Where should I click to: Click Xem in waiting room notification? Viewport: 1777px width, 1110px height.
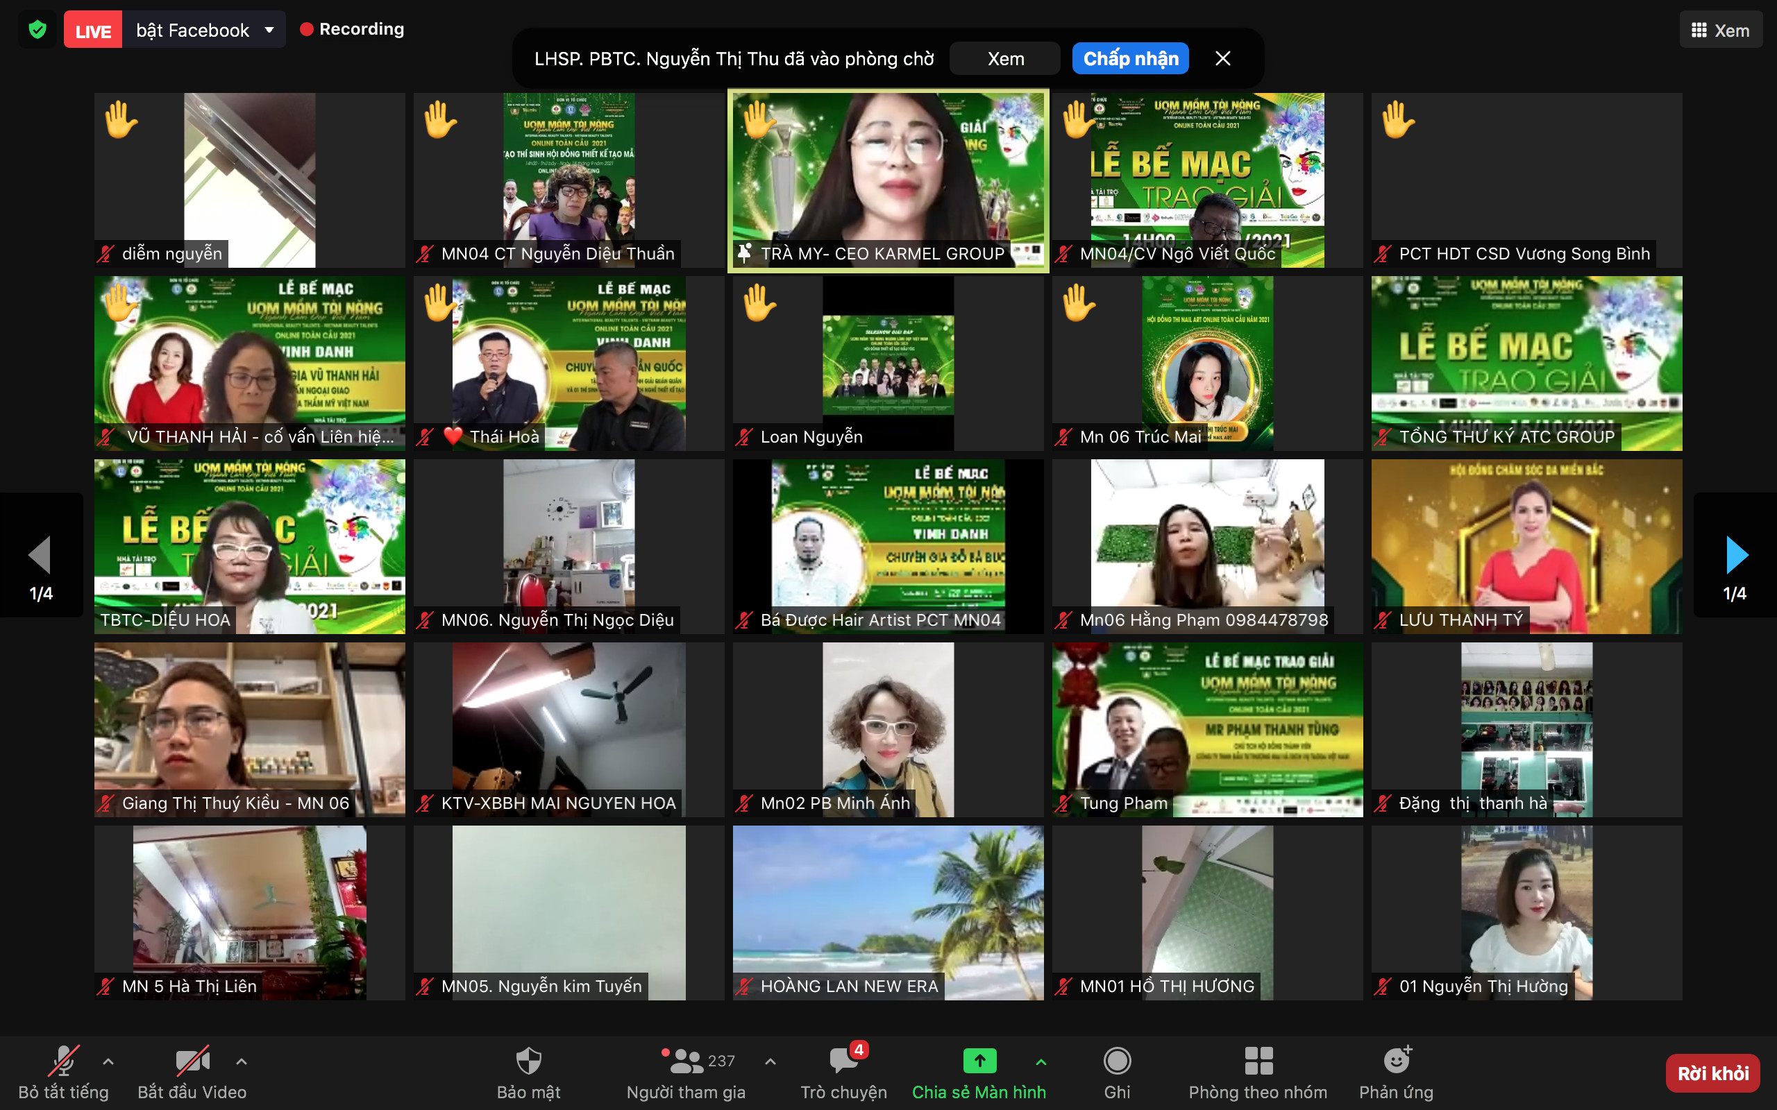coord(1005,59)
